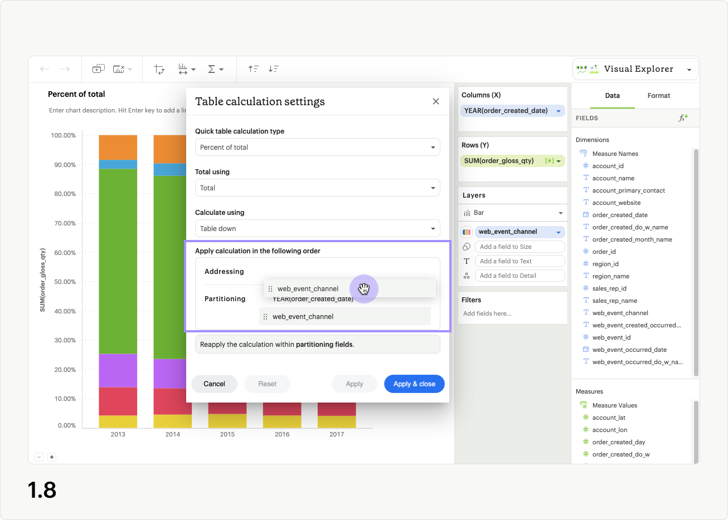
Task: Click the swap axes toolbar icon
Action: pyautogui.click(x=159, y=68)
